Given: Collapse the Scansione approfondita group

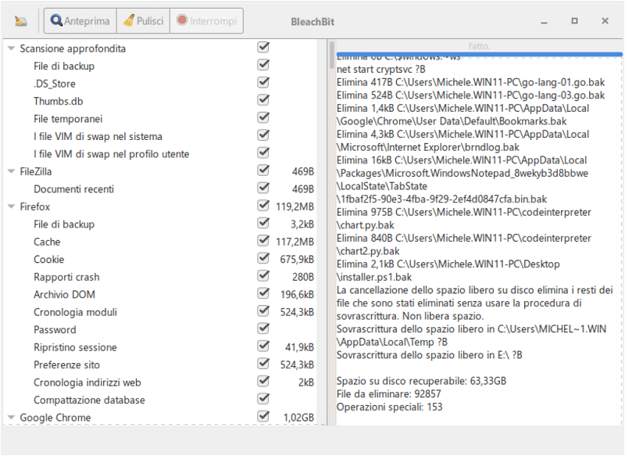Looking at the screenshot, I should coord(11,48).
